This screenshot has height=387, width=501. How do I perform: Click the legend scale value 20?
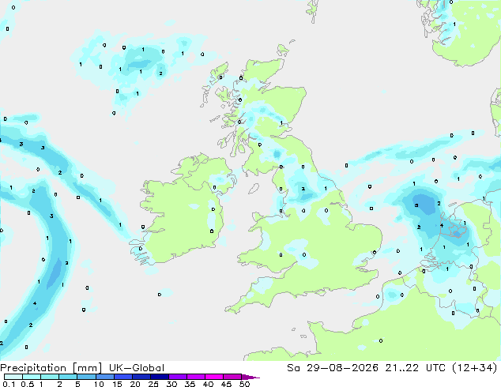135,384
